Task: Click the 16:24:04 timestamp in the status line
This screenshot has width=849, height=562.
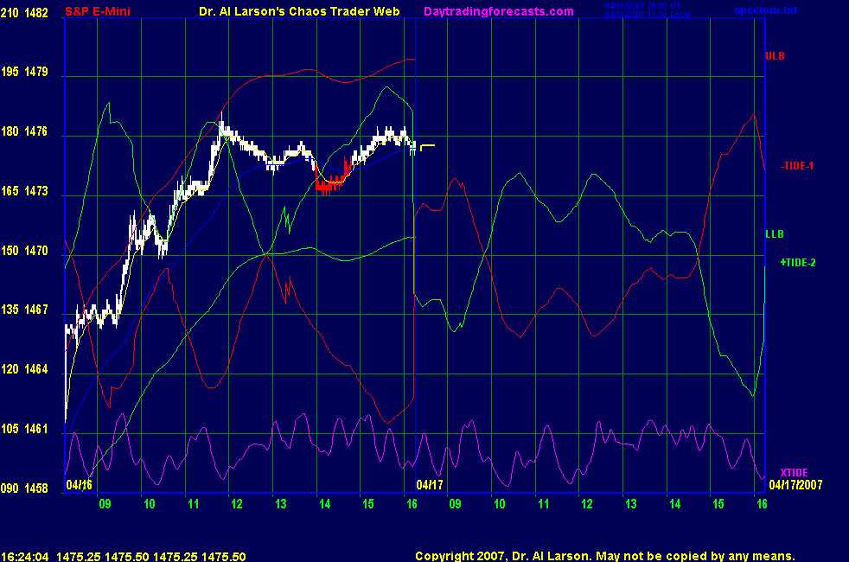Action: [x=25, y=556]
